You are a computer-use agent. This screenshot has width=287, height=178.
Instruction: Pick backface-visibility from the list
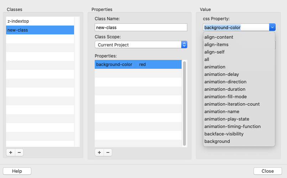tap(224, 134)
